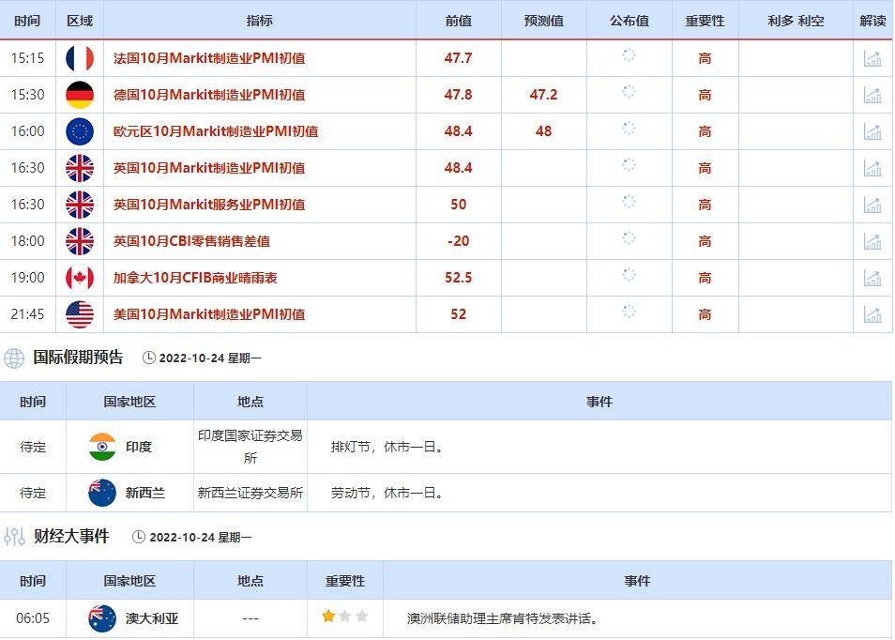This screenshot has width=895, height=640.
Task: Click the US flag icon
Action: coord(80,314)
